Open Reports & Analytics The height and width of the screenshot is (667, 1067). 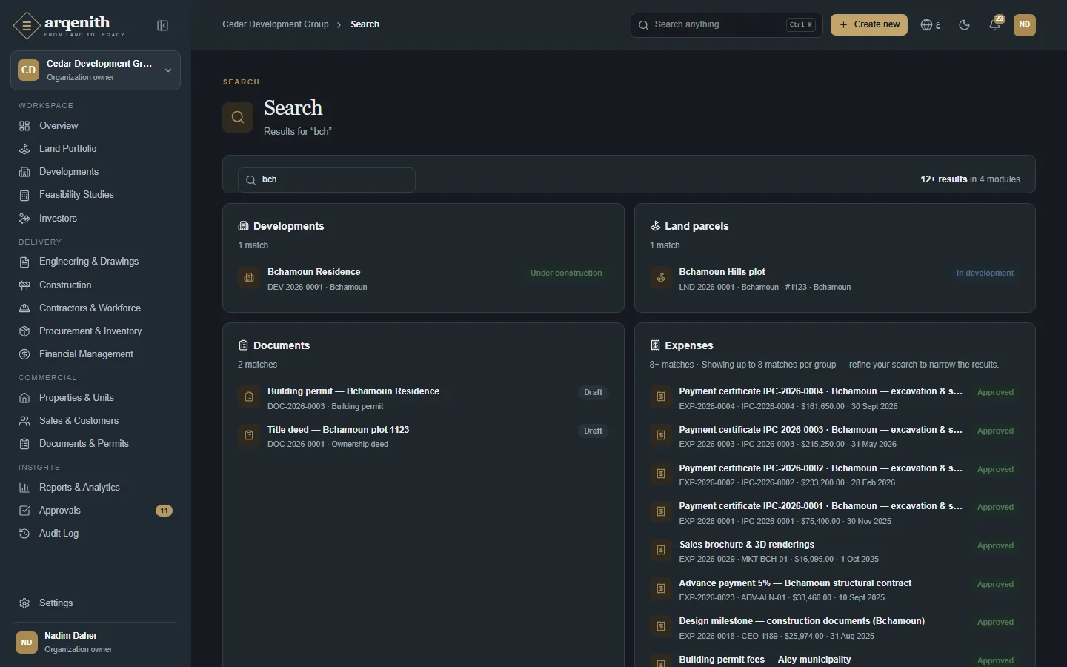96,488
